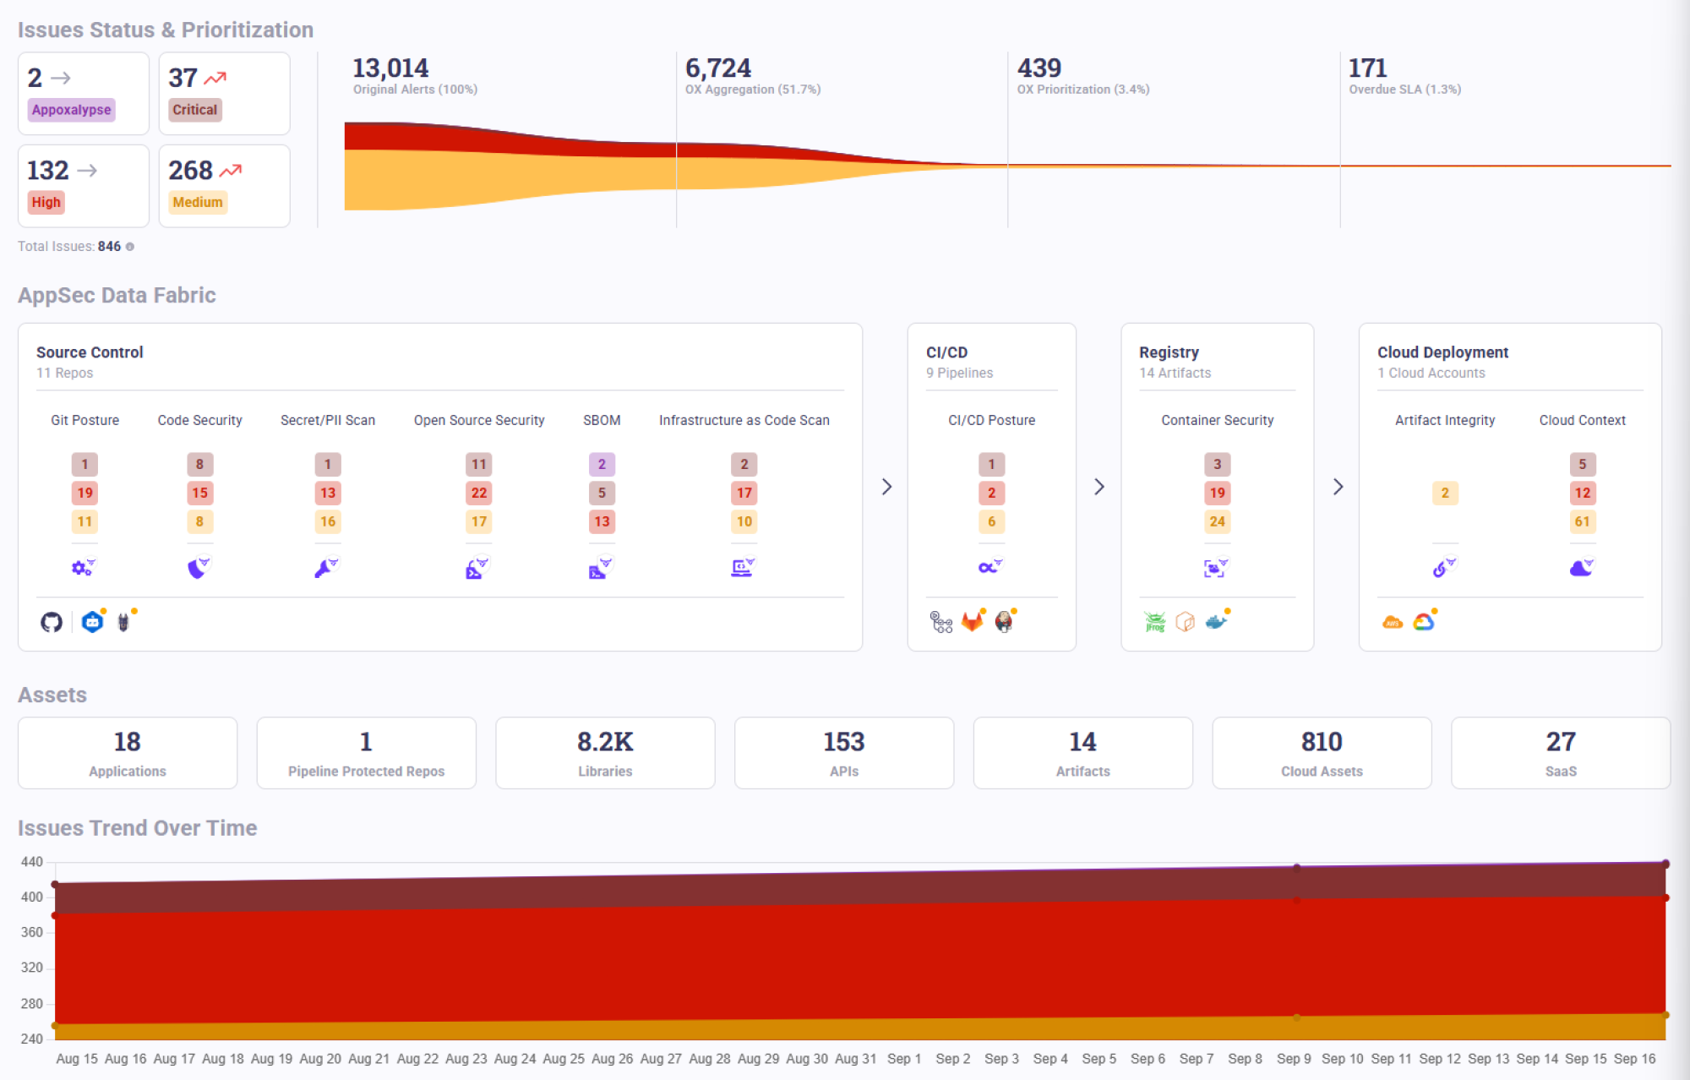Open the Critical issues card showing 37
The width and height of the screenshot is (1690, 1080).
(224, 94)
